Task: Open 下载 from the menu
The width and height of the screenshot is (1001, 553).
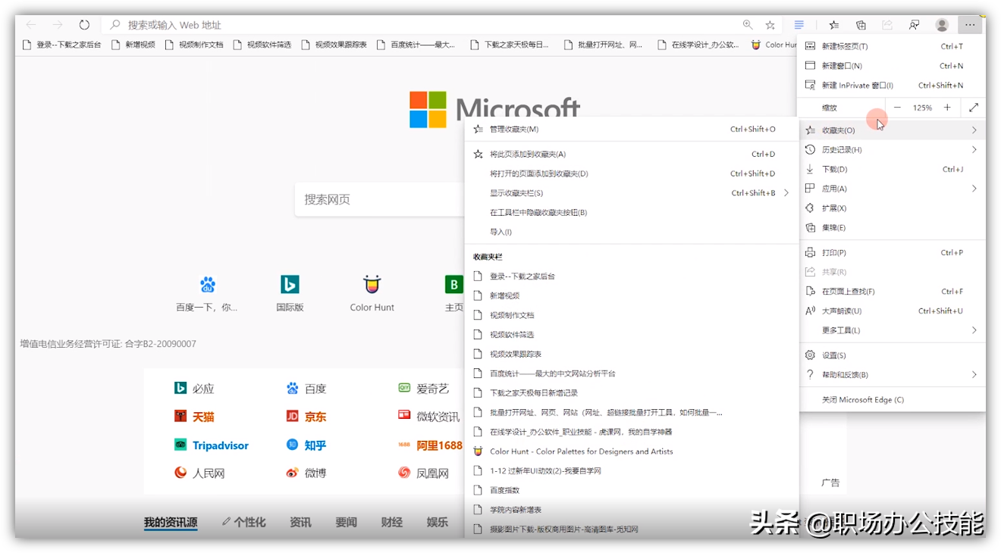Action: [892, 170]
